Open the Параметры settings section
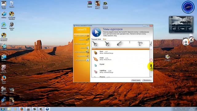 tap(83, 56)
